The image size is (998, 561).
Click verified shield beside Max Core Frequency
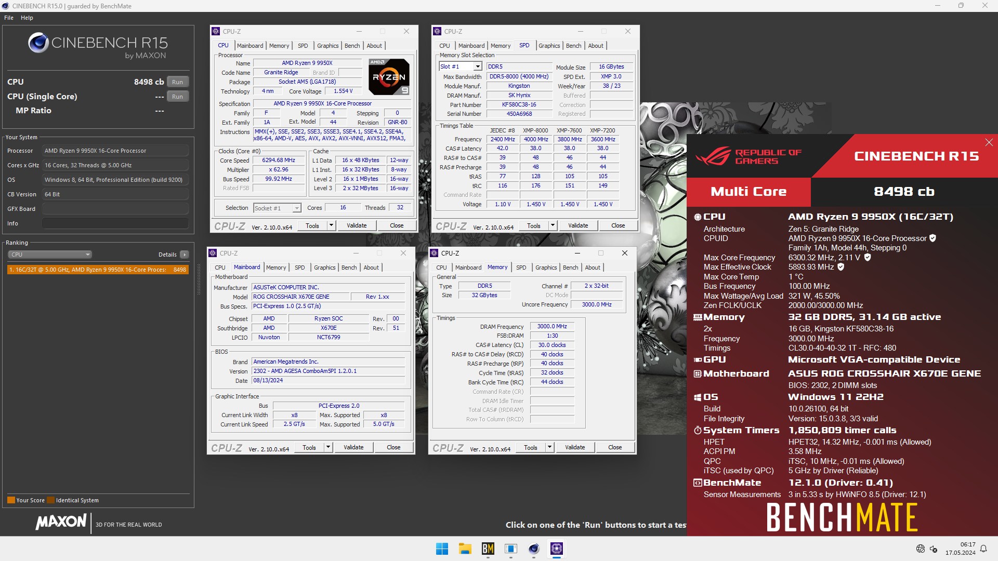coord(868,257)
